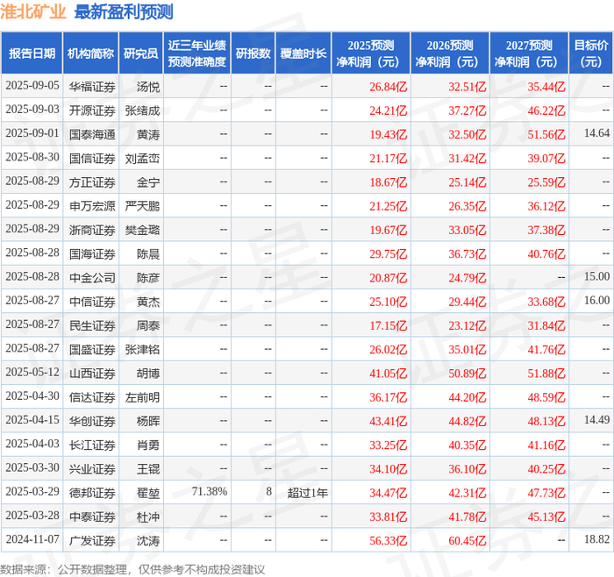The height and width of the screenshot is (577, 614).
Task: Click the 18.67亿 profit value
Action: pos(388,182)
